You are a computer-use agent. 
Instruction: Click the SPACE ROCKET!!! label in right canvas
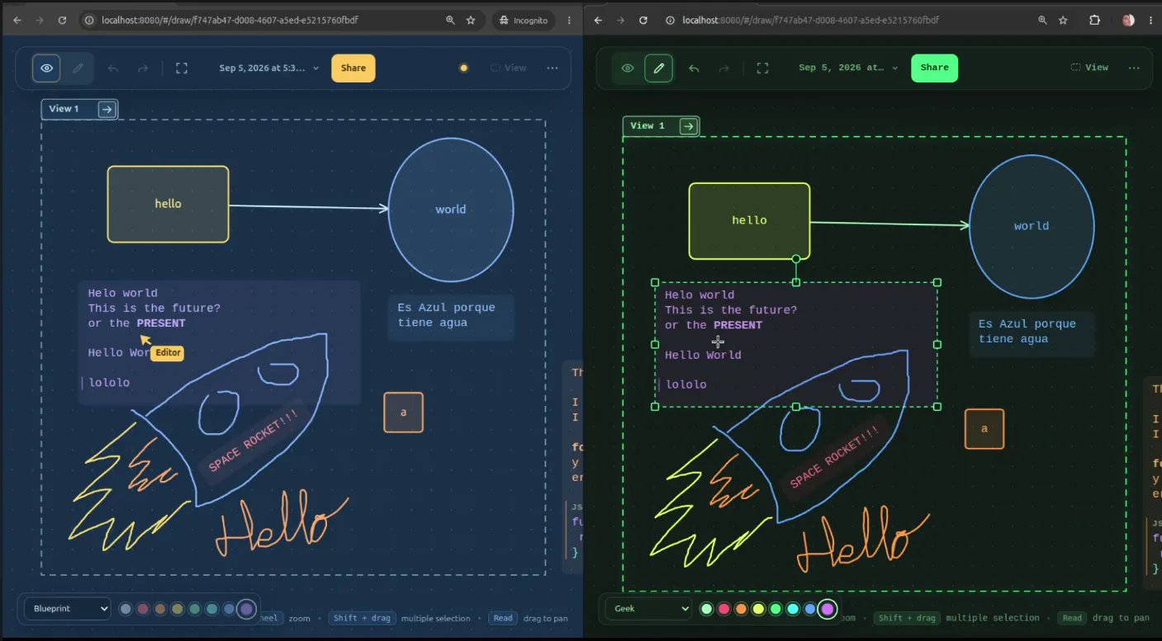(x=835, y=459)
